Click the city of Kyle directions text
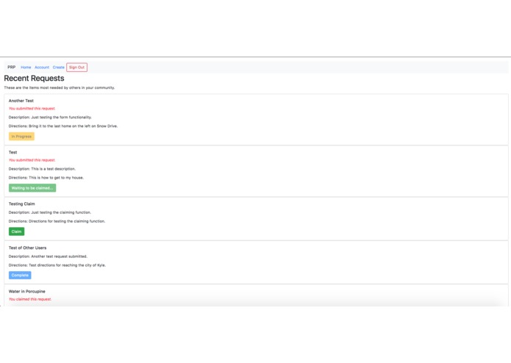Viewport: 511px width, 363px height. click(x=57, y=265)
